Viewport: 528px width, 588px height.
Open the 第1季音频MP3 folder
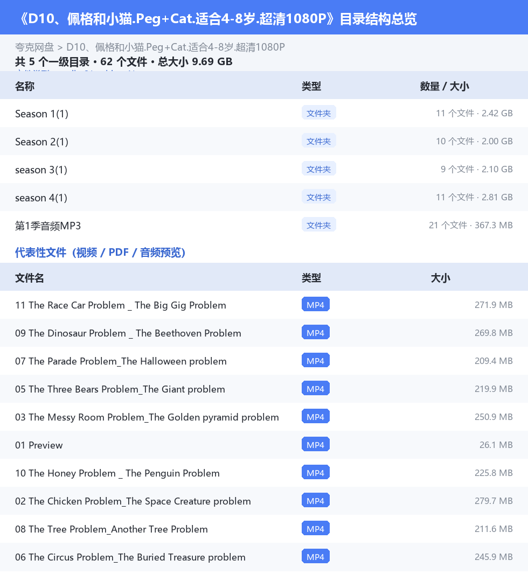[48, 226]
